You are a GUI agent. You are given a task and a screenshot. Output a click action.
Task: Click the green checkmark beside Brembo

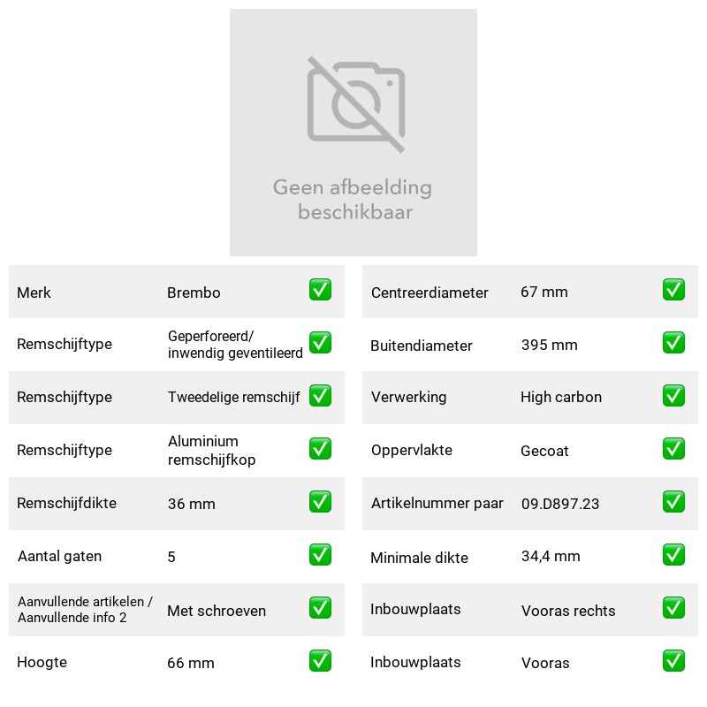pyautogui.click(x=320, y=290)
